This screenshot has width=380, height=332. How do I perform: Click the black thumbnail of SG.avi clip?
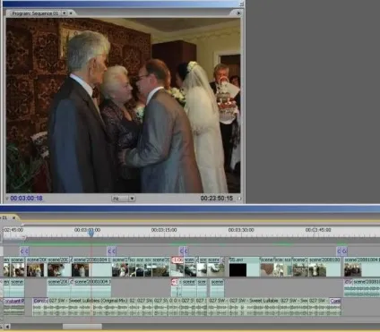pyautogui.click(x=237, y=270)
